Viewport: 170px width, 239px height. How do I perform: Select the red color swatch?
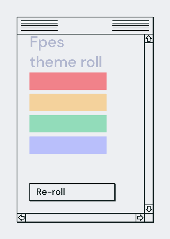68,81
